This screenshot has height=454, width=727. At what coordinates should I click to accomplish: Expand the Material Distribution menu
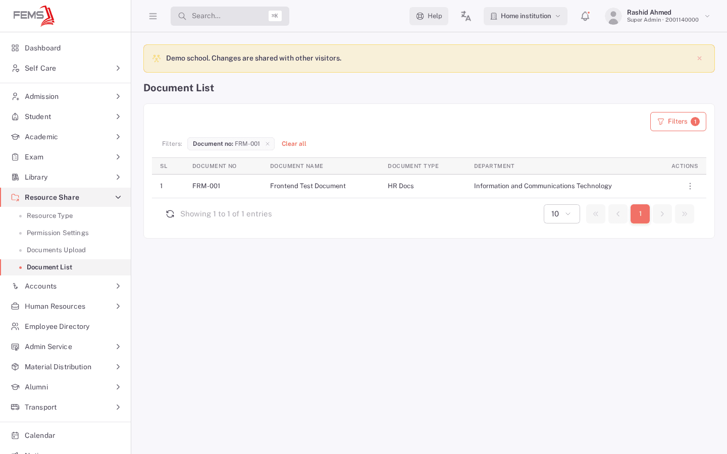66,367
